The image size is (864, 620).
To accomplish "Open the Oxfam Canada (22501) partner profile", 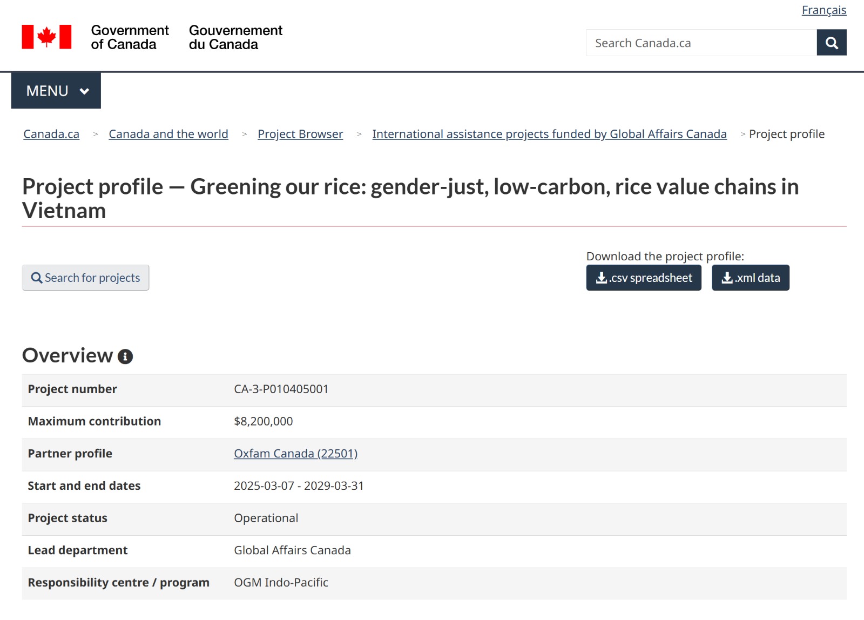I will [295, 454].
